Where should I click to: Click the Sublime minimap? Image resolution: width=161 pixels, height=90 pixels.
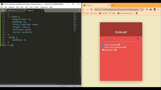76,22
